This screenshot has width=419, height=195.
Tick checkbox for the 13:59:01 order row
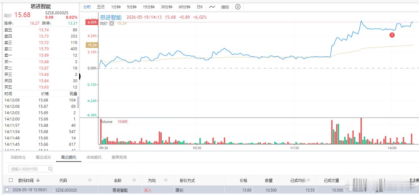coord(7,190)
